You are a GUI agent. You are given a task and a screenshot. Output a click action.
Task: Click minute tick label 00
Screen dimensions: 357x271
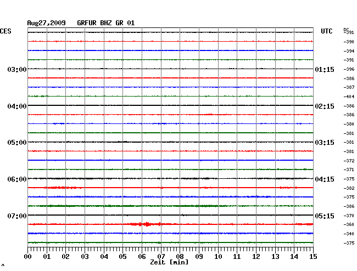pos(28,257)
